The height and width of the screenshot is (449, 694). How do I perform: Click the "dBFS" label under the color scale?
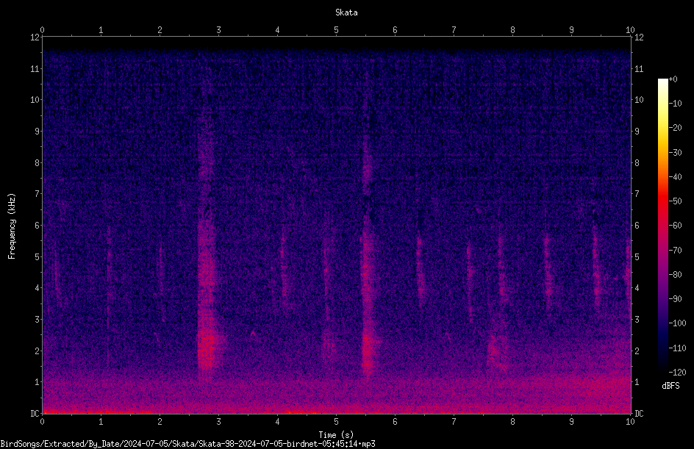coord(670,386)
